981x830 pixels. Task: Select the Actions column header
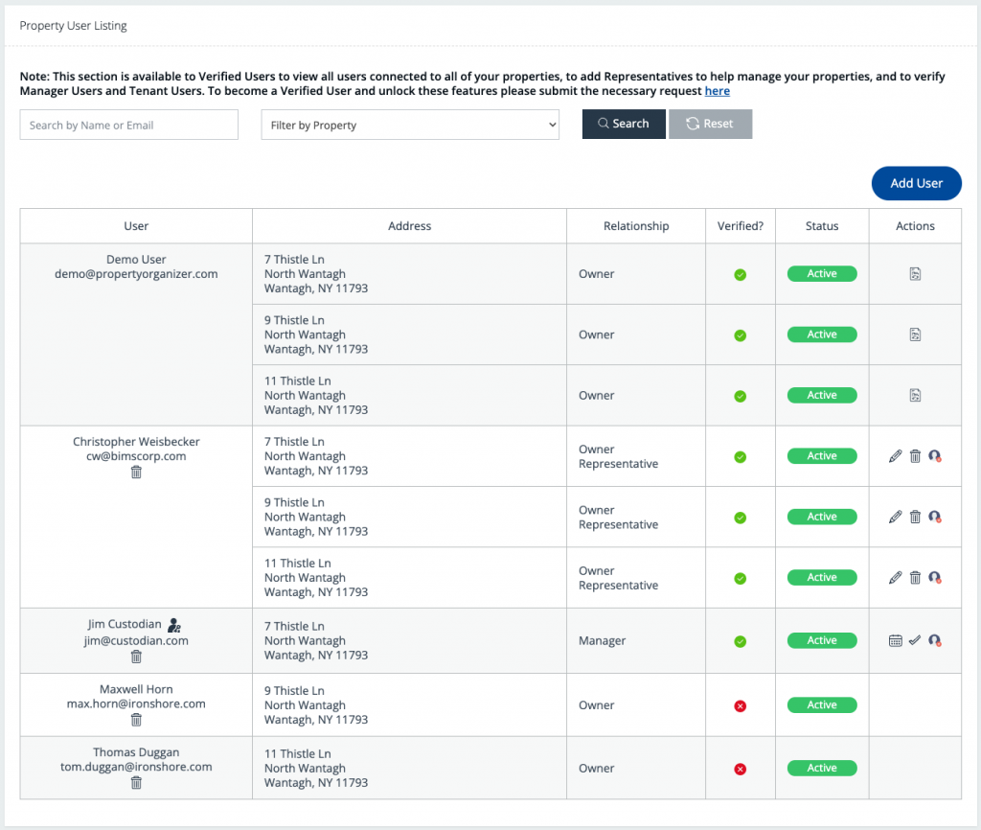coord(915,225)
